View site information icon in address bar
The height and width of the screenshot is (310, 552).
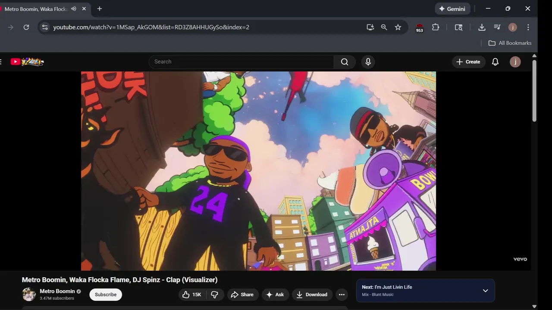coord(44,27)
